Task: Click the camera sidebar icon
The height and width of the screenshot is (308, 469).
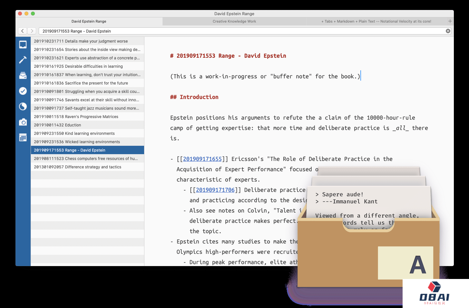Action: (x=23, y=122)
